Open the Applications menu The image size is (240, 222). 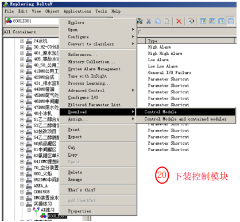78,11
